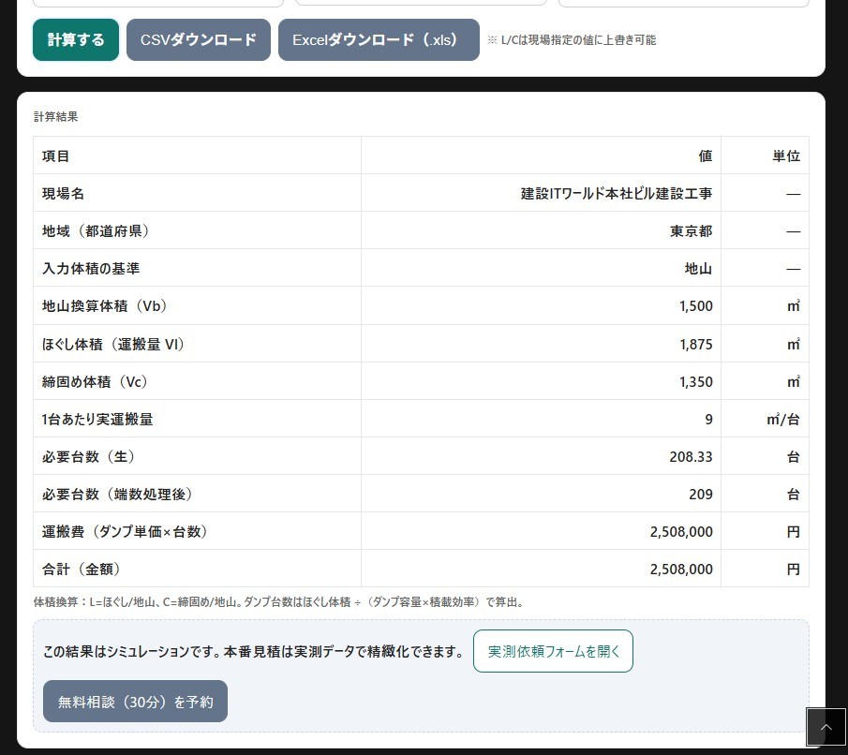This screenshot has width=848, height=755.
Task: Select the 2,508,000 value in 合計（金額） row
Action: pos(680,569)
